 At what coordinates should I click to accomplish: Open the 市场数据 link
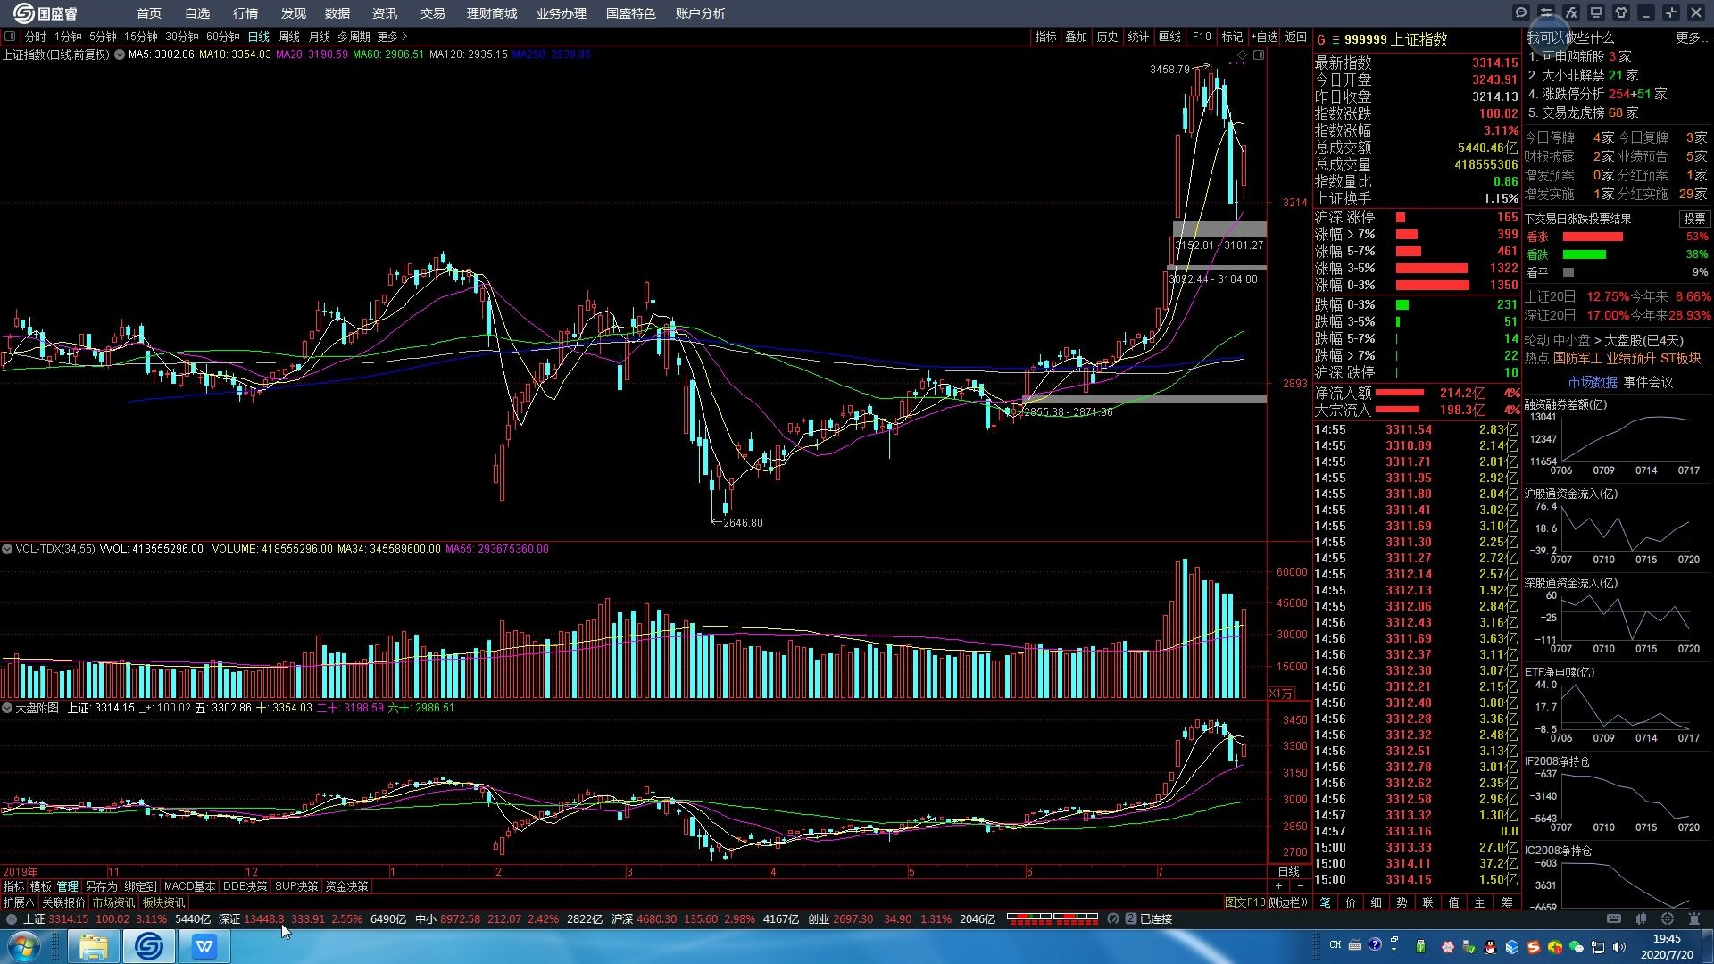point(1593,382)
